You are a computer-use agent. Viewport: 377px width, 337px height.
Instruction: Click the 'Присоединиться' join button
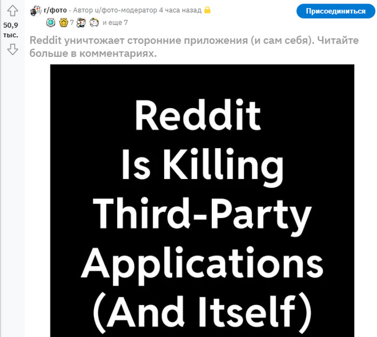click(x=336, y=11)
